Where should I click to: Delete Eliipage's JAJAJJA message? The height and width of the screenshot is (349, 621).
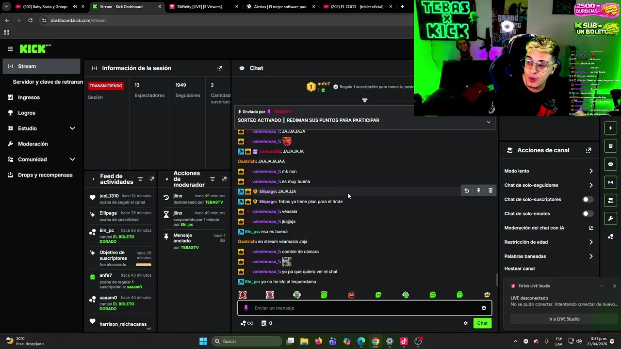point(490,191)
